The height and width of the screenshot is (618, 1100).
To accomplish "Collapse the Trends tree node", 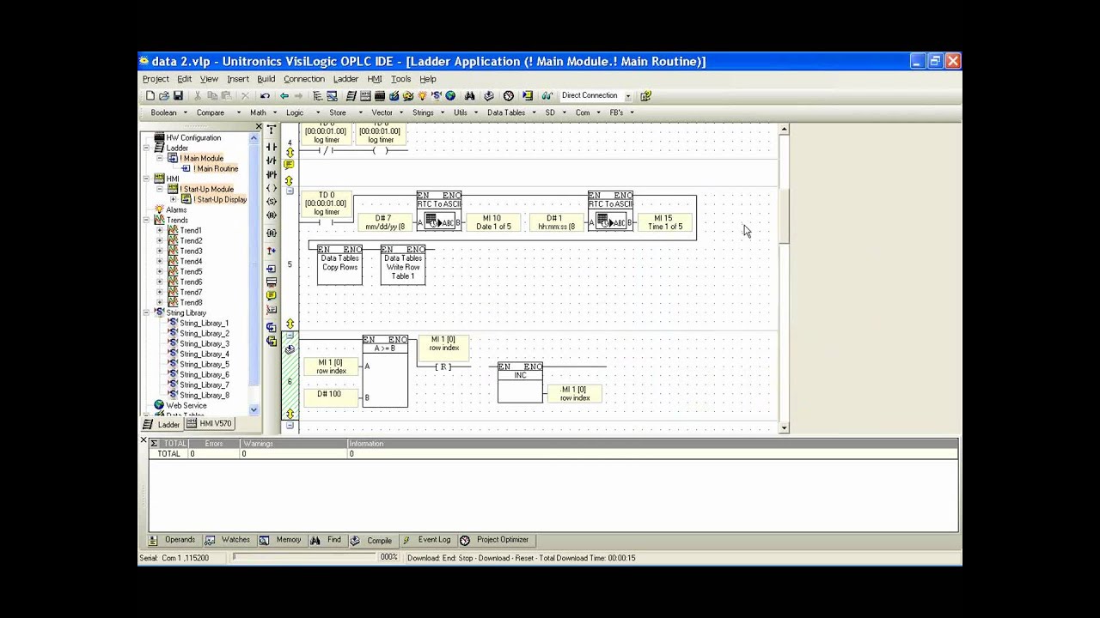I will pyautogui.click(x=146, y=221).
